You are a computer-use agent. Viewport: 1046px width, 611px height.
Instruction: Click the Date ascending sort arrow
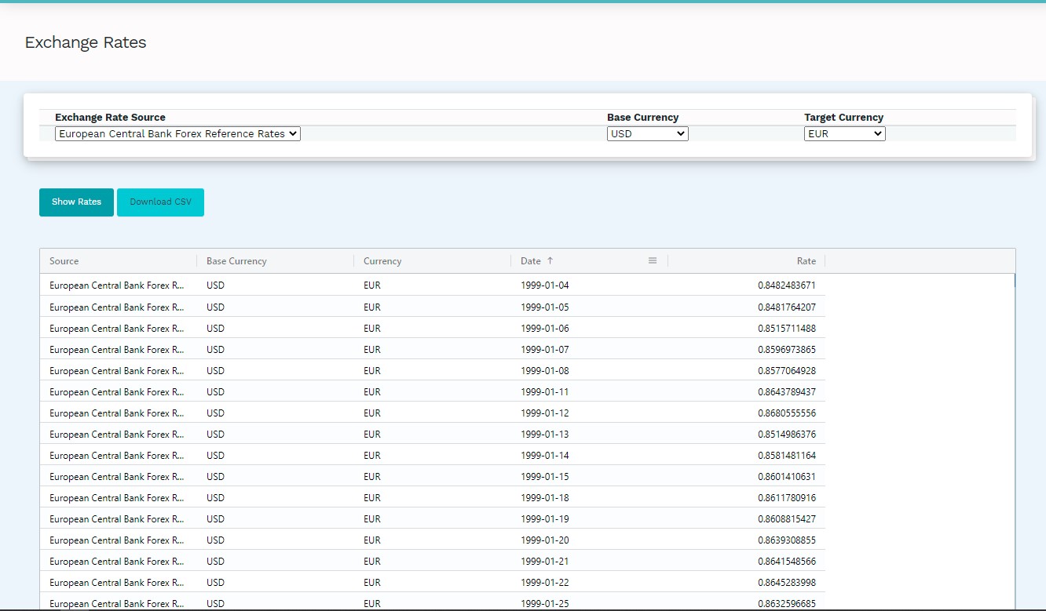click(x=550, y=261)
